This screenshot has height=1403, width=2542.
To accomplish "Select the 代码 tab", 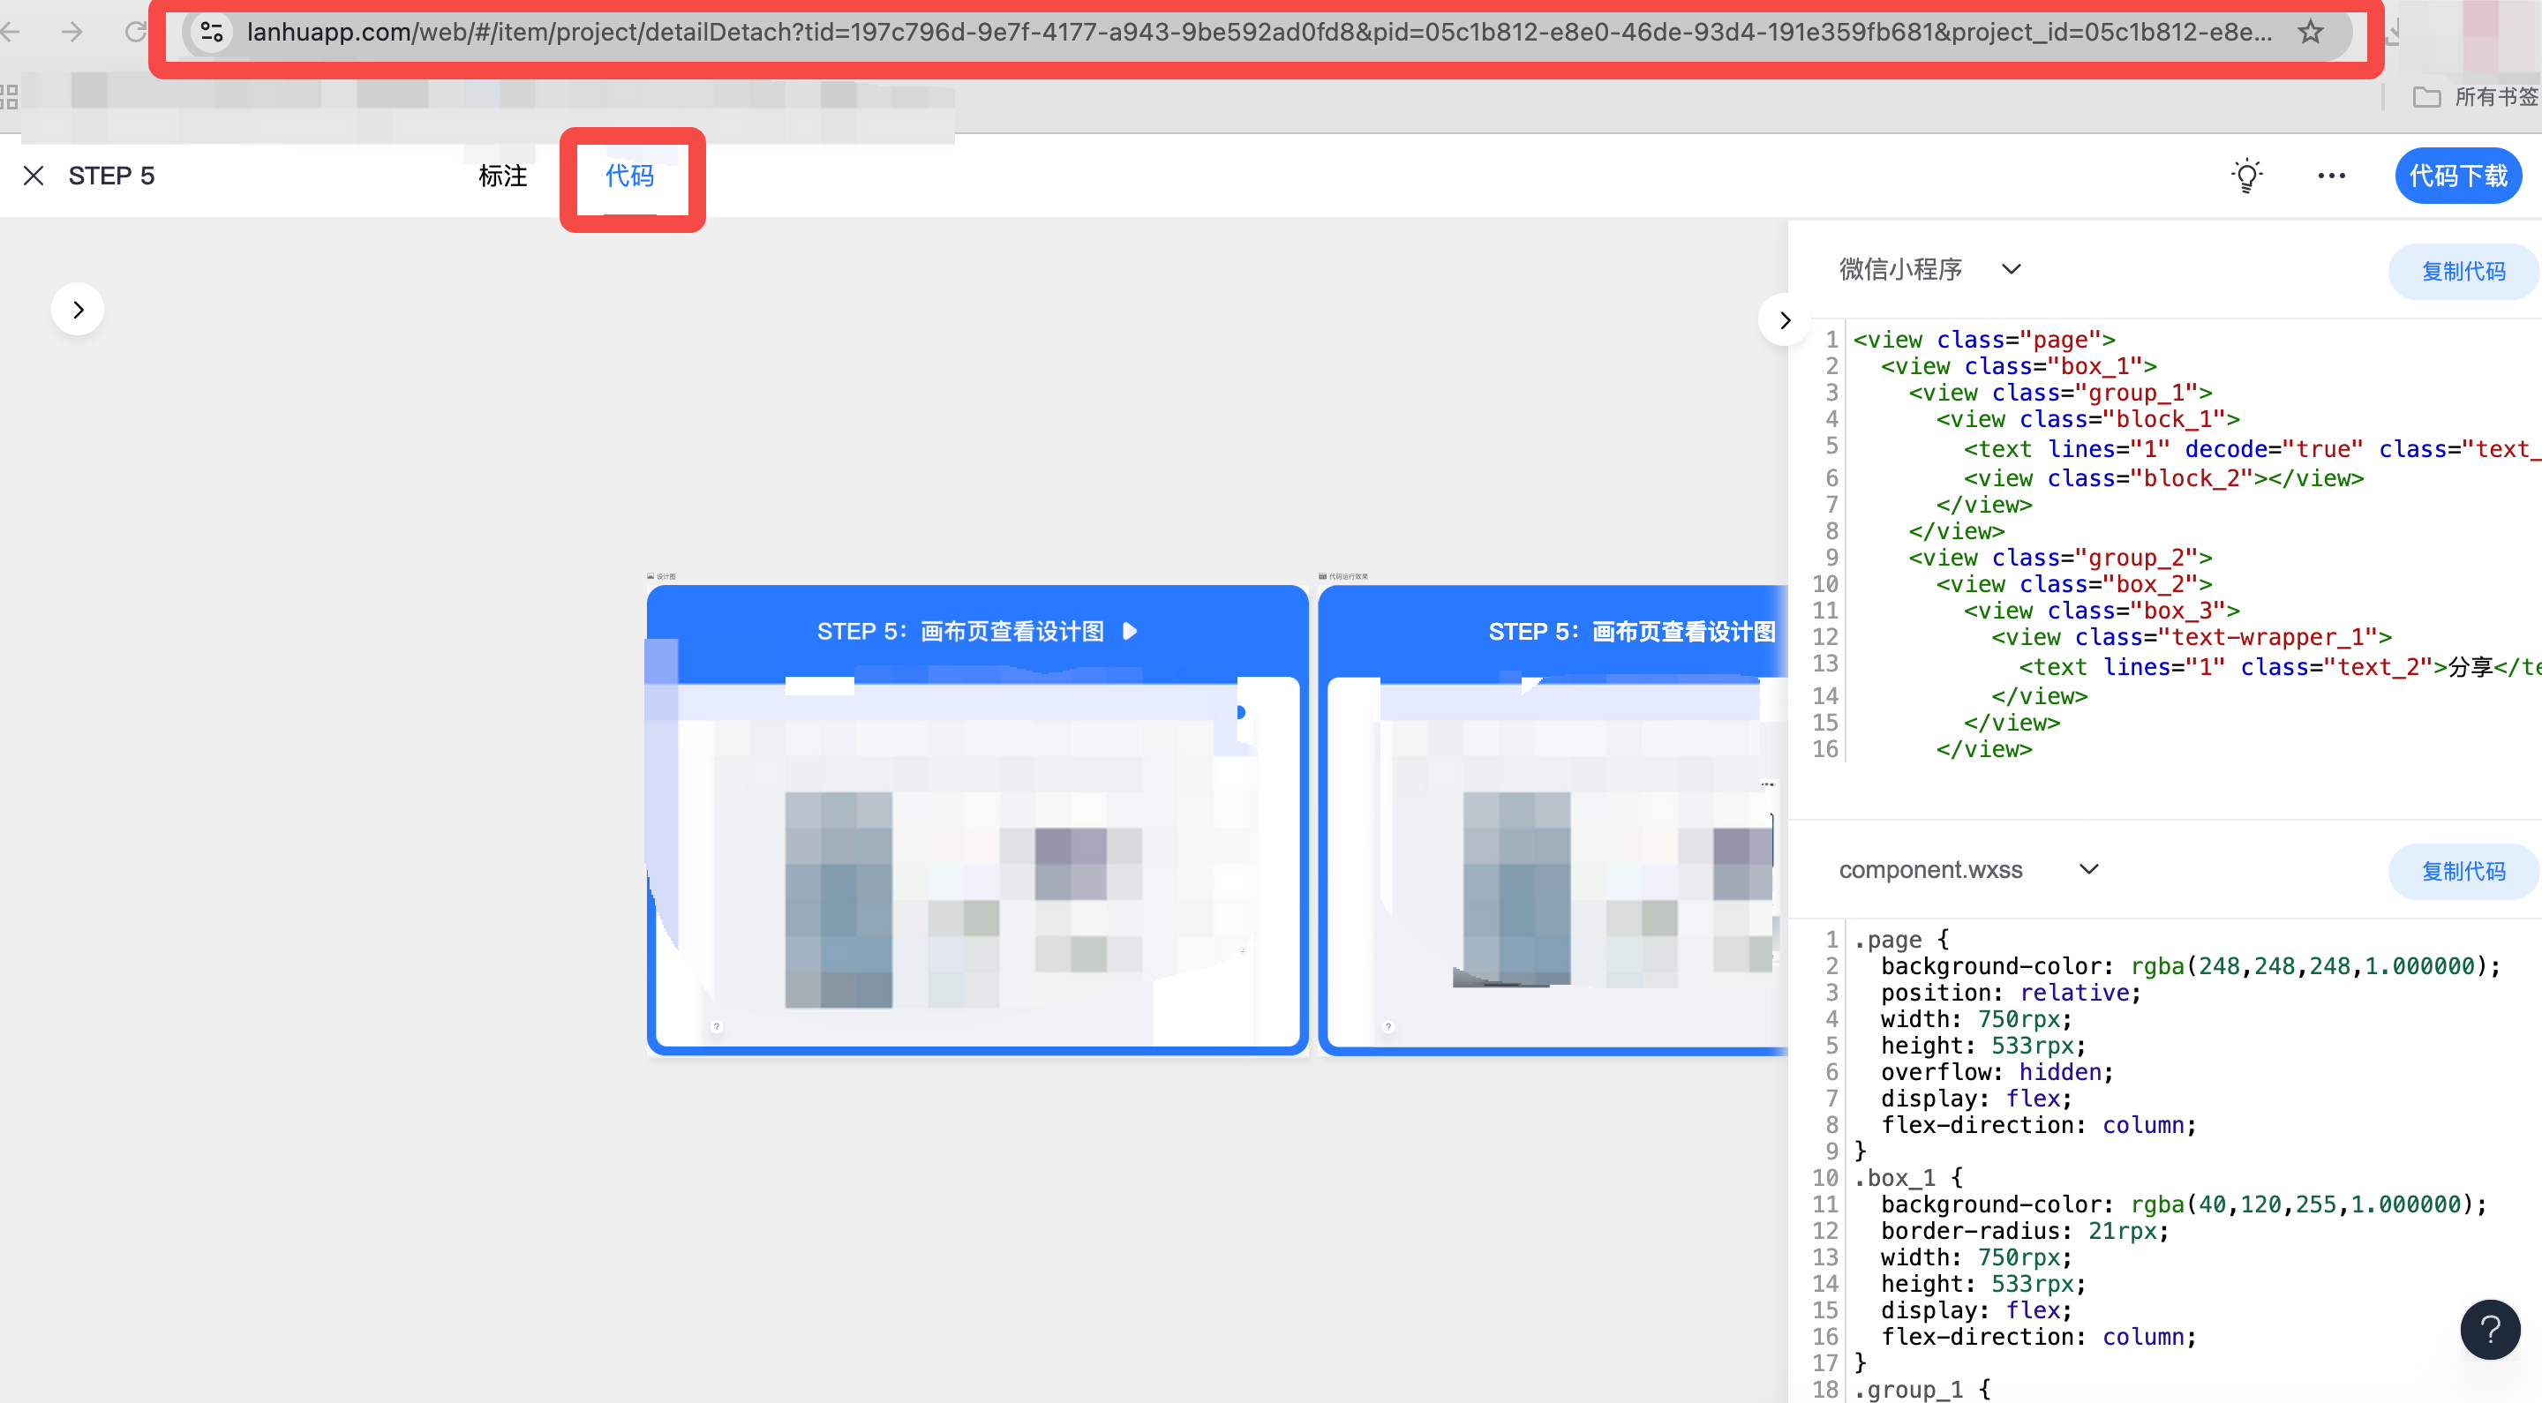I will coord(629,176).
